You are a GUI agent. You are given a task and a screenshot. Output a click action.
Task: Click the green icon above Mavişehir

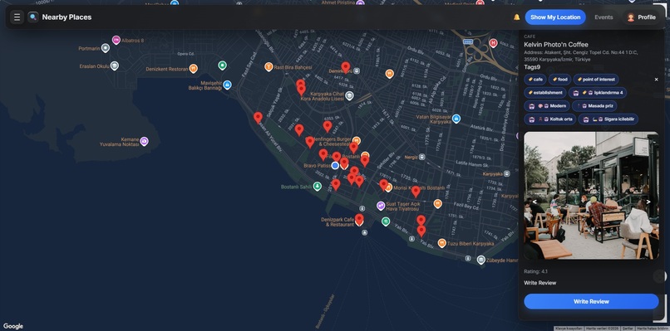(222, 66)
